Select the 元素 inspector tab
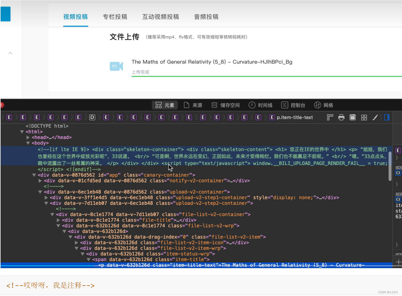Image resolution: width=402 pixels, height=296 pixels. point(165,105)
